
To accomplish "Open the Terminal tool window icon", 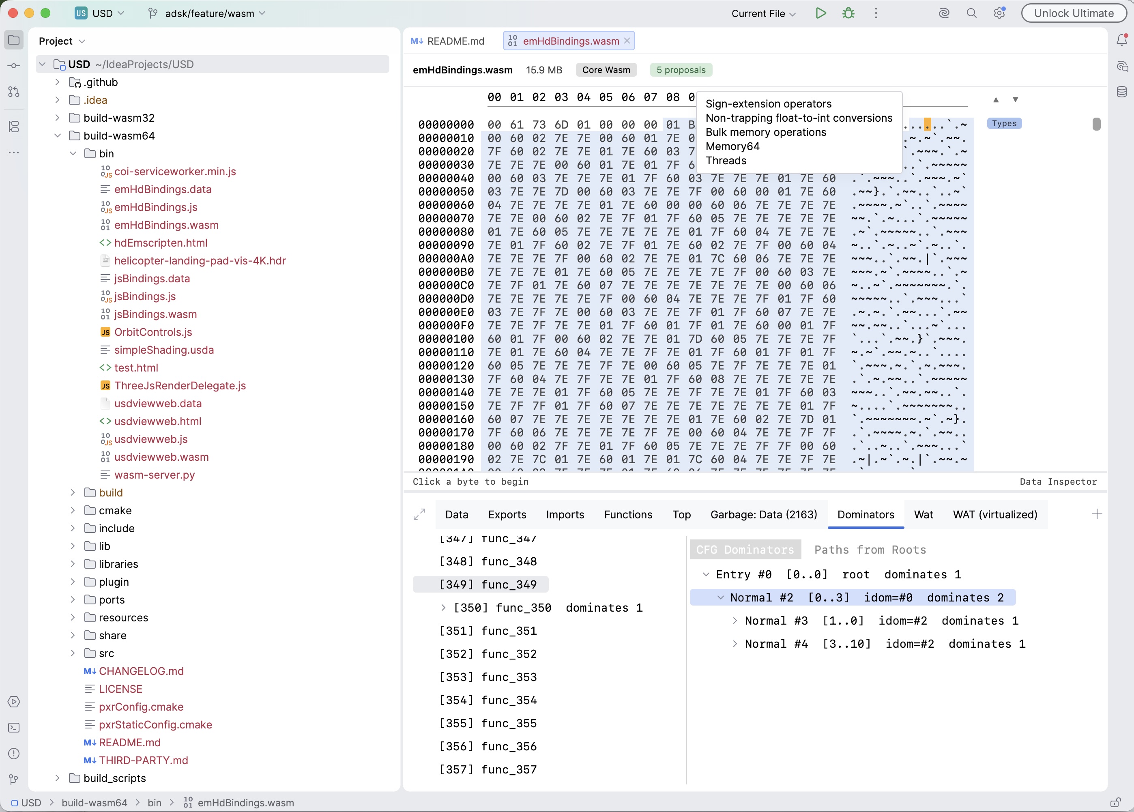I will (14, 728).
